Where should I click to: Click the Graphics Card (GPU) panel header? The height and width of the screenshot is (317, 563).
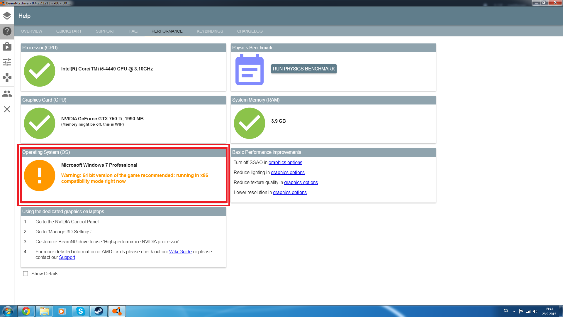[x=123, y=100]
